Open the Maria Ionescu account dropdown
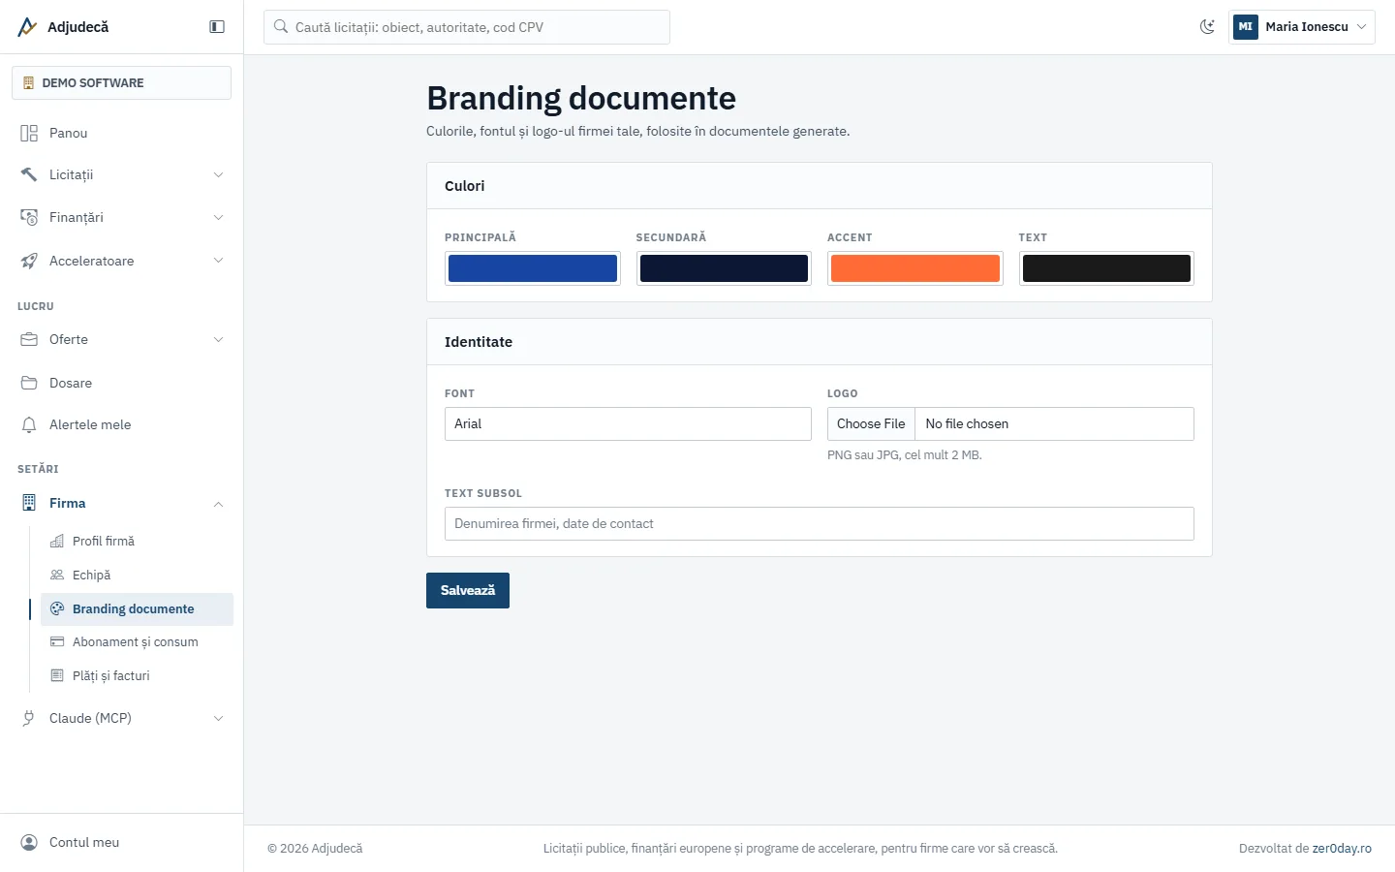The image size is (1395, 872). coord(1302,27)
